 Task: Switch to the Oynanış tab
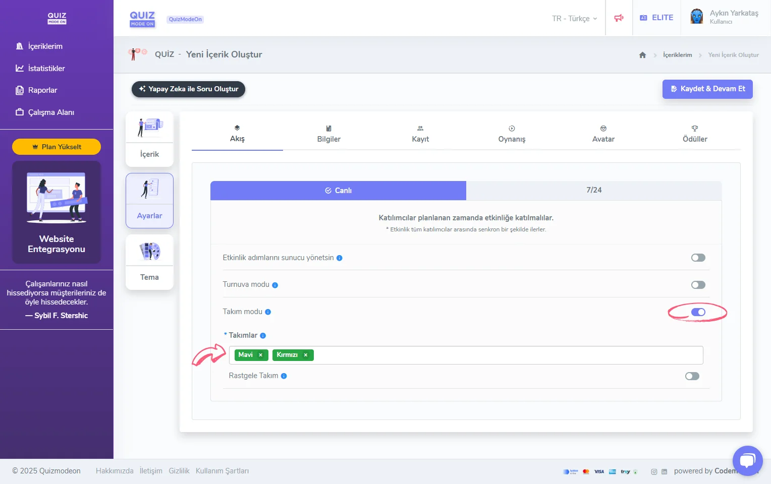[x=512, y=134]
